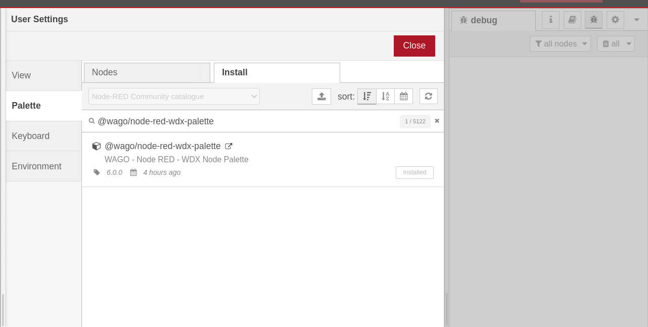Select the Palette settings section

click(43, 106)
